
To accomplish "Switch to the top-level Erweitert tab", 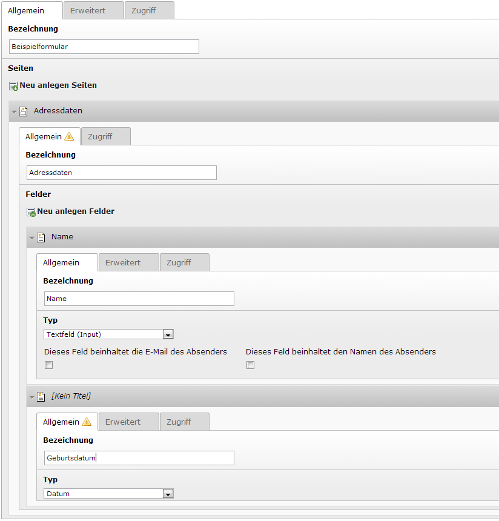I will 88,11.
